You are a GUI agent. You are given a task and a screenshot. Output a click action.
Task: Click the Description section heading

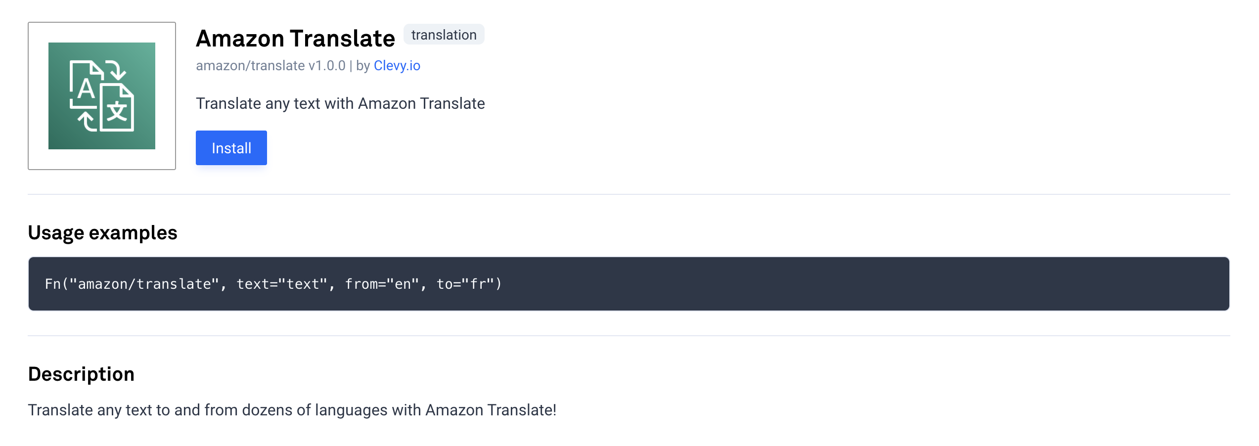tap(81, 374)
